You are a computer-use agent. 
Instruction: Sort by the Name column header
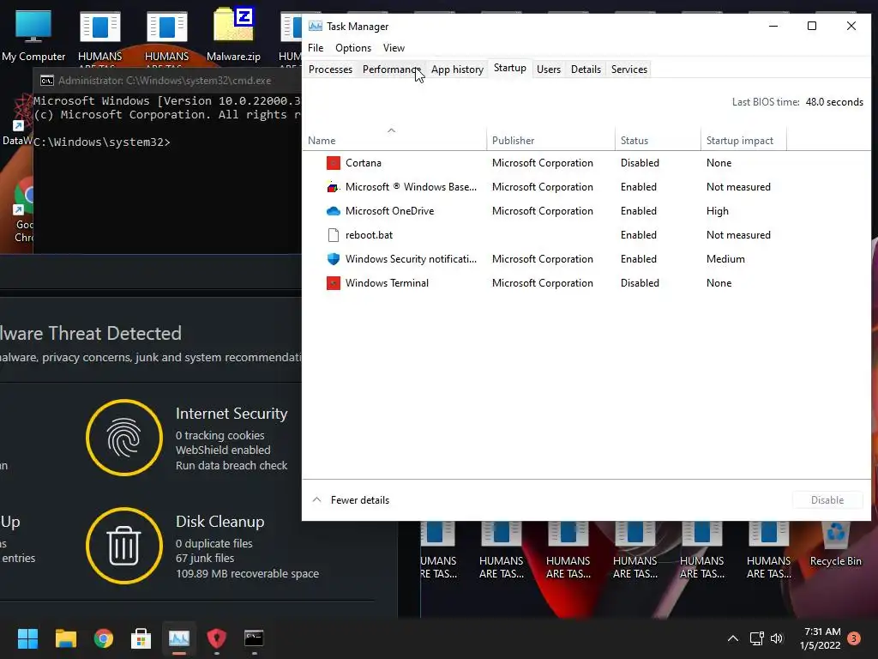394,141
